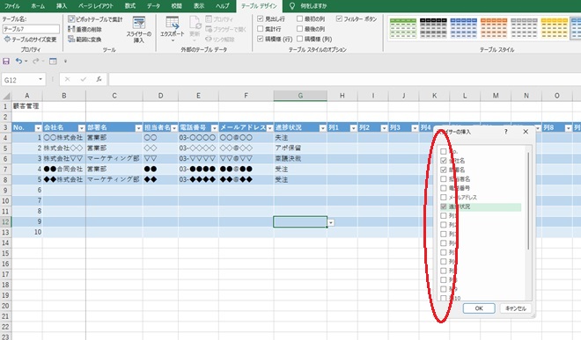Toggle Banded Columns (縞模様 (列)) checkbox
This screenshot has width=581, height=340.
coord(300,39)
